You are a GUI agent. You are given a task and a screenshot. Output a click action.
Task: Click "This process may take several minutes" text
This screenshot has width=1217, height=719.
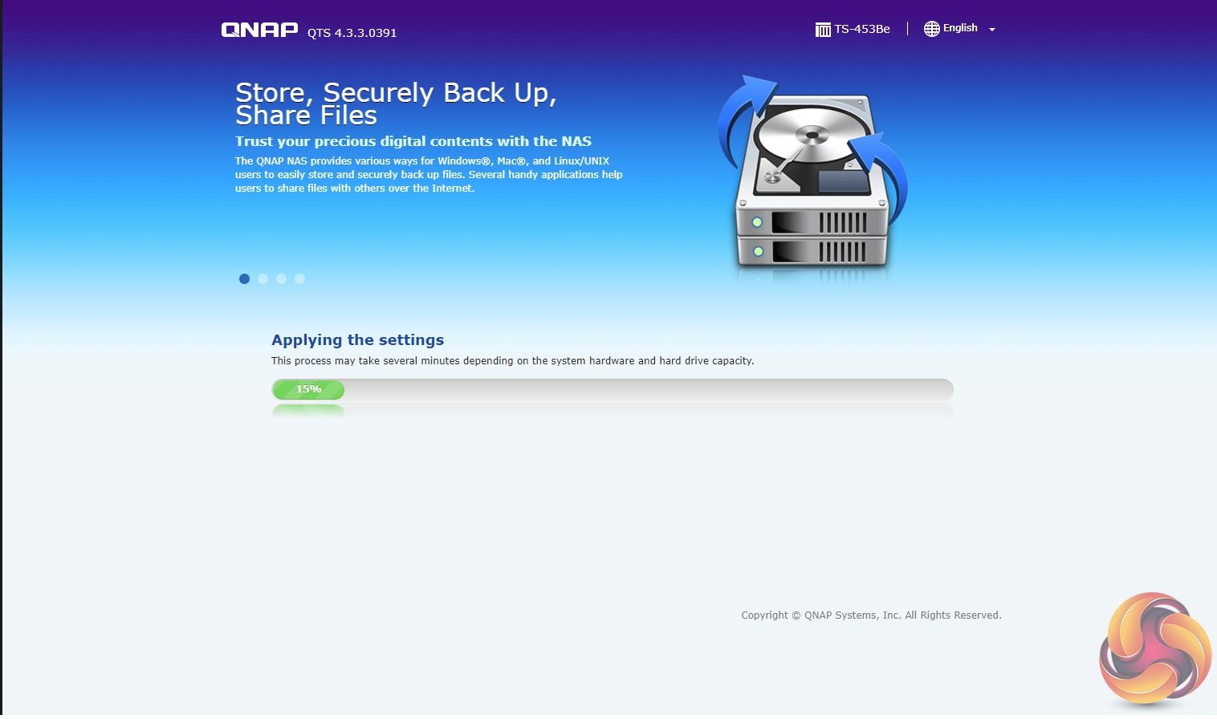[513, 361]
